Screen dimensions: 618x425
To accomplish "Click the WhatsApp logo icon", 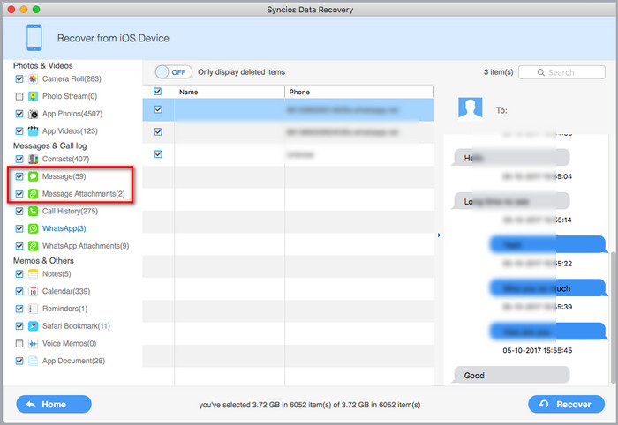I will pos(34,228).
